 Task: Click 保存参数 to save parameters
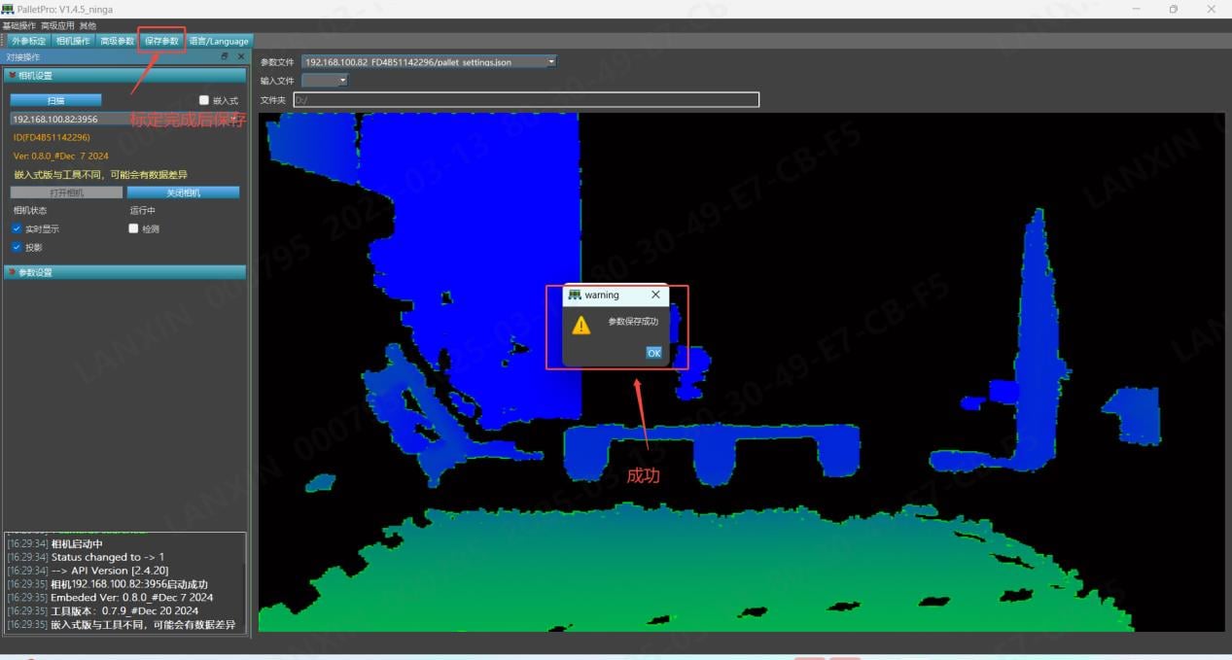(x=161, y=41)
